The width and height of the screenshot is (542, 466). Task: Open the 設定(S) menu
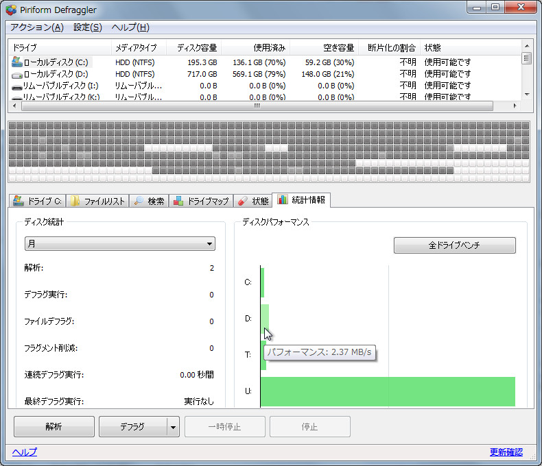click(88, 27)
